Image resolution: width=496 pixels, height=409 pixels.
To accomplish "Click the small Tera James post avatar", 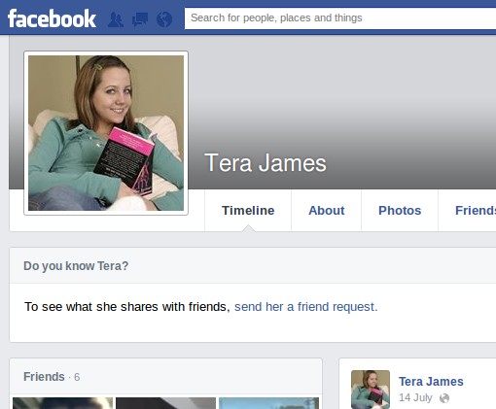I will pos(371,390).
